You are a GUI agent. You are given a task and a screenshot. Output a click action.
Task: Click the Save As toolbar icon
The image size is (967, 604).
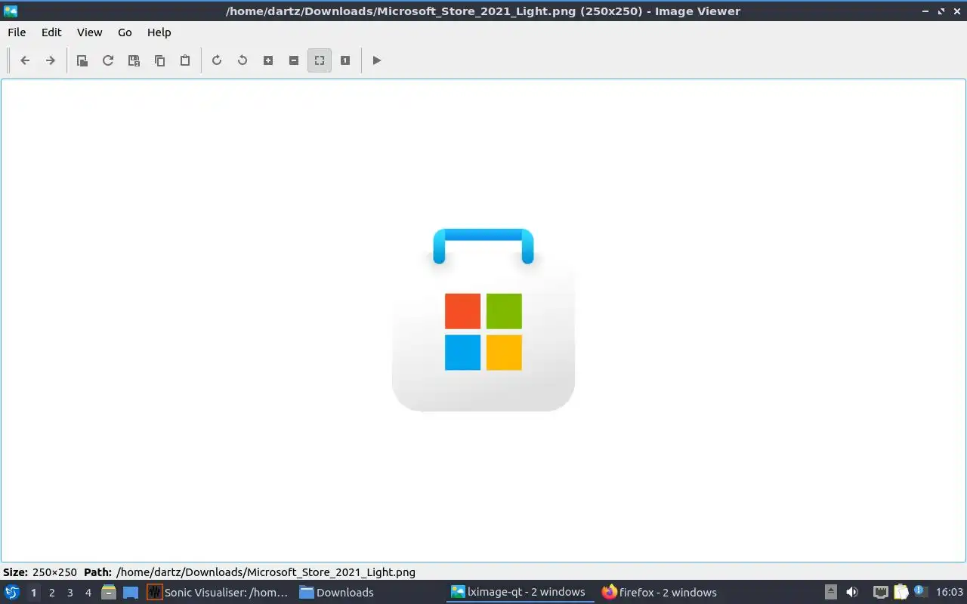coord(134,60)
